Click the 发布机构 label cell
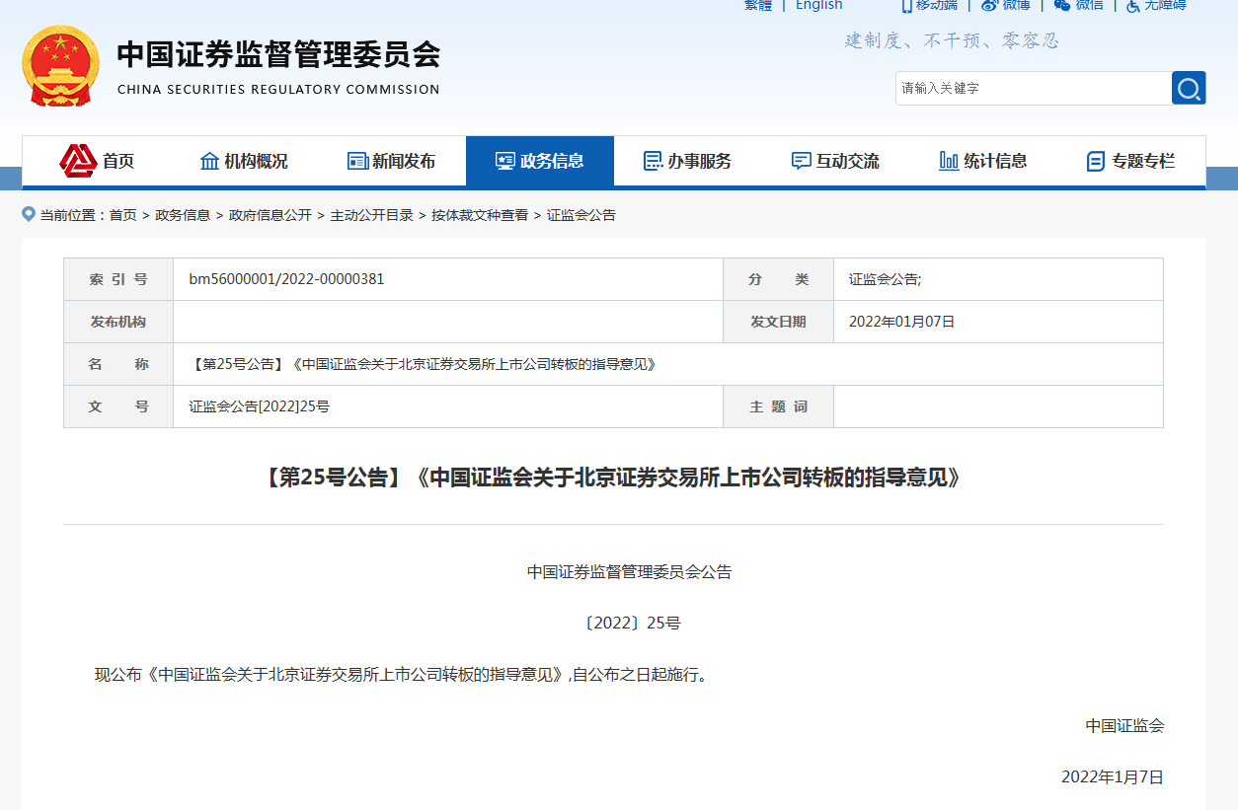Viewport: 1238px width, 810px height. pyautogui.click(x=118, y=322)
